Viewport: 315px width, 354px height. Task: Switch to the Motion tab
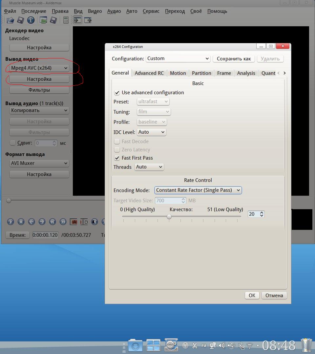tap(178, 73)
